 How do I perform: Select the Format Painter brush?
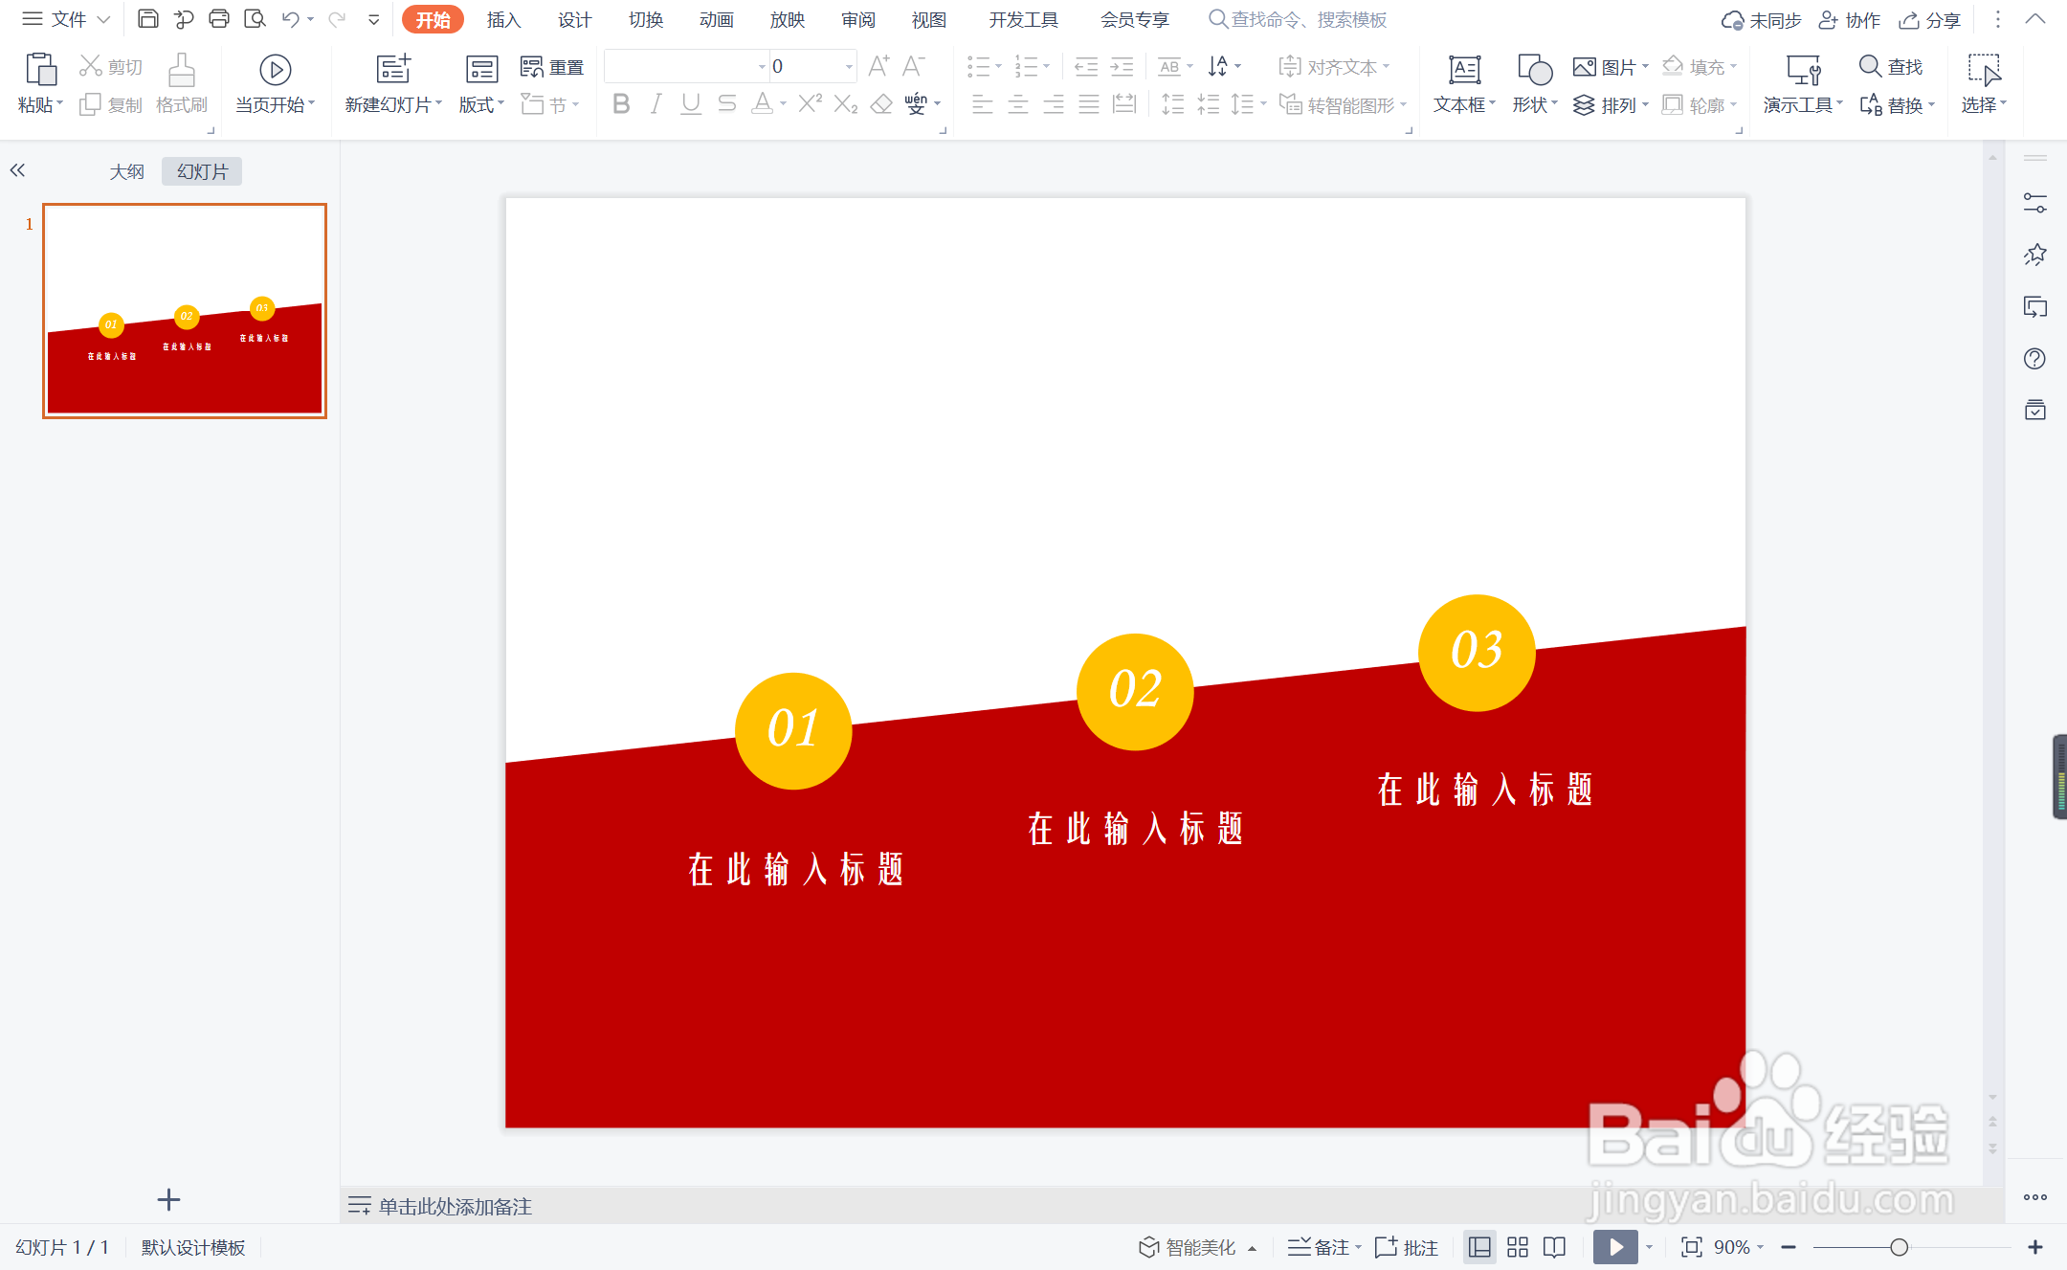[182, 70]
